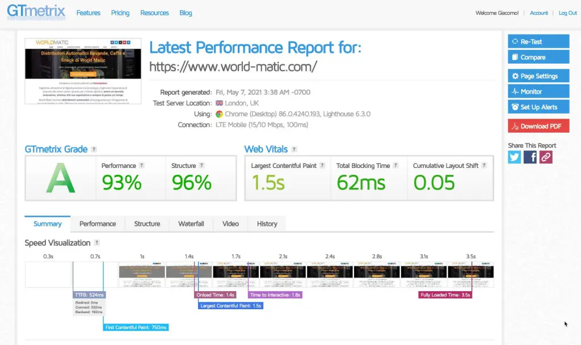Screen dimensions: 581x345
Task: Copy report link with the chain icon
Action: click(546, 157)
